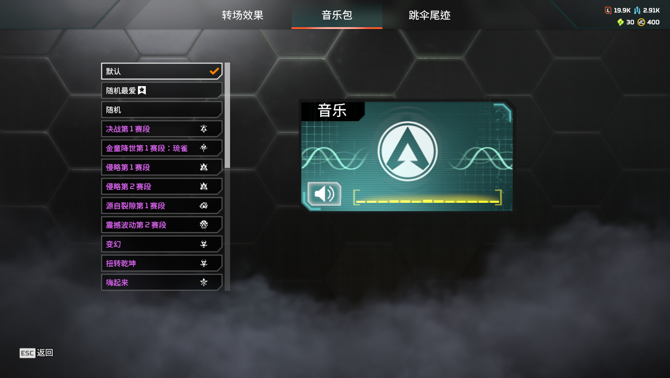
Task: Click the badge icon on 震撼波动第2赛段
Action: pos(203,225)
